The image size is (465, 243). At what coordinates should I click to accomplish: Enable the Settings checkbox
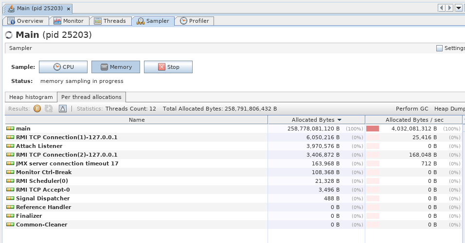coord(440,48)
